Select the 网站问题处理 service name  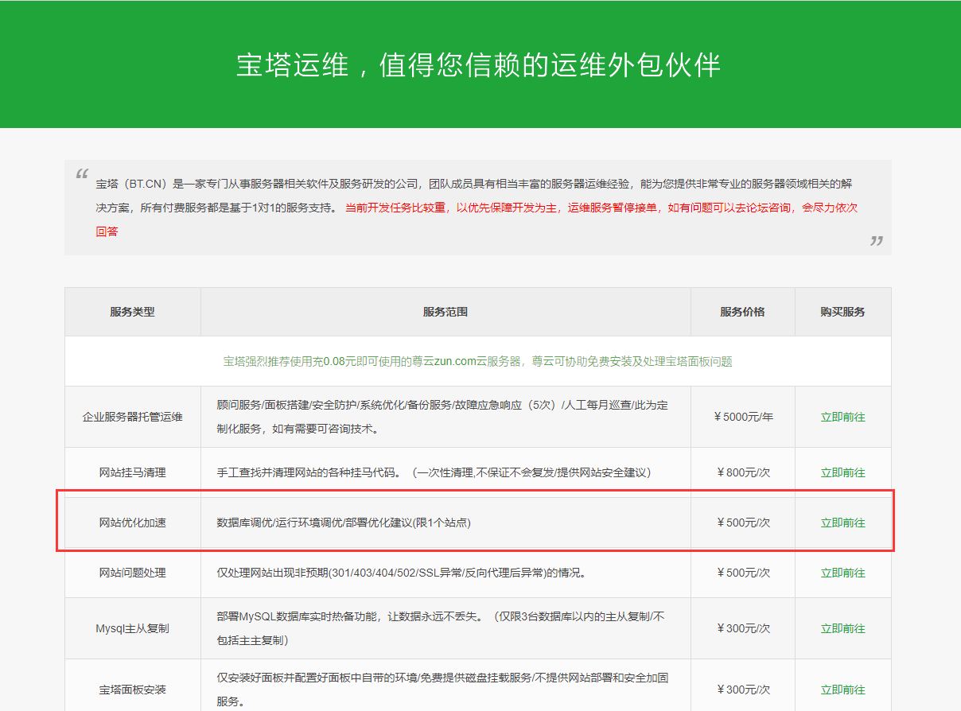click(x=132, y=573)
